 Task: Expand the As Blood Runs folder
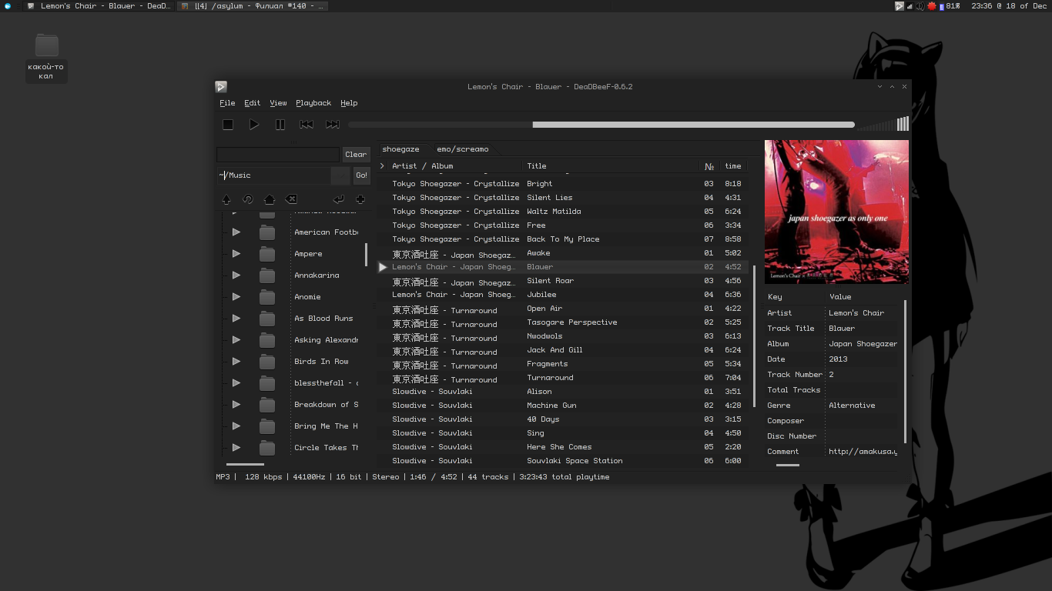[236, 319]
